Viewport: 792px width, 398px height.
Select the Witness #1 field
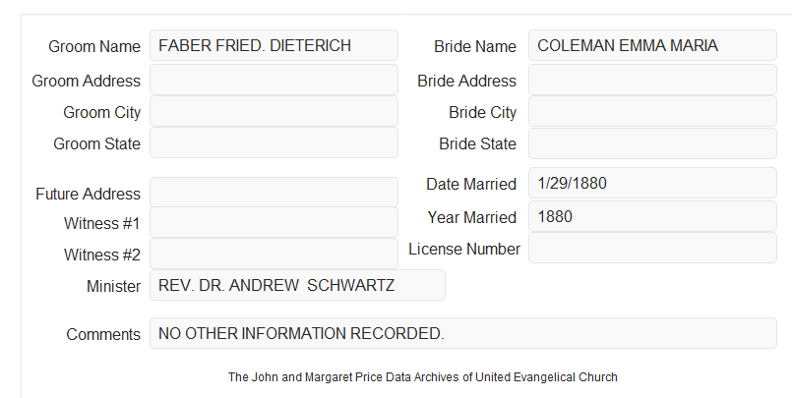(x=274, y=222)
